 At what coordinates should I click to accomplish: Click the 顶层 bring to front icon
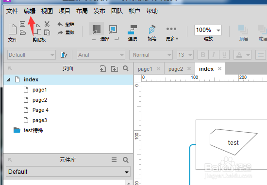pos(243,30)
